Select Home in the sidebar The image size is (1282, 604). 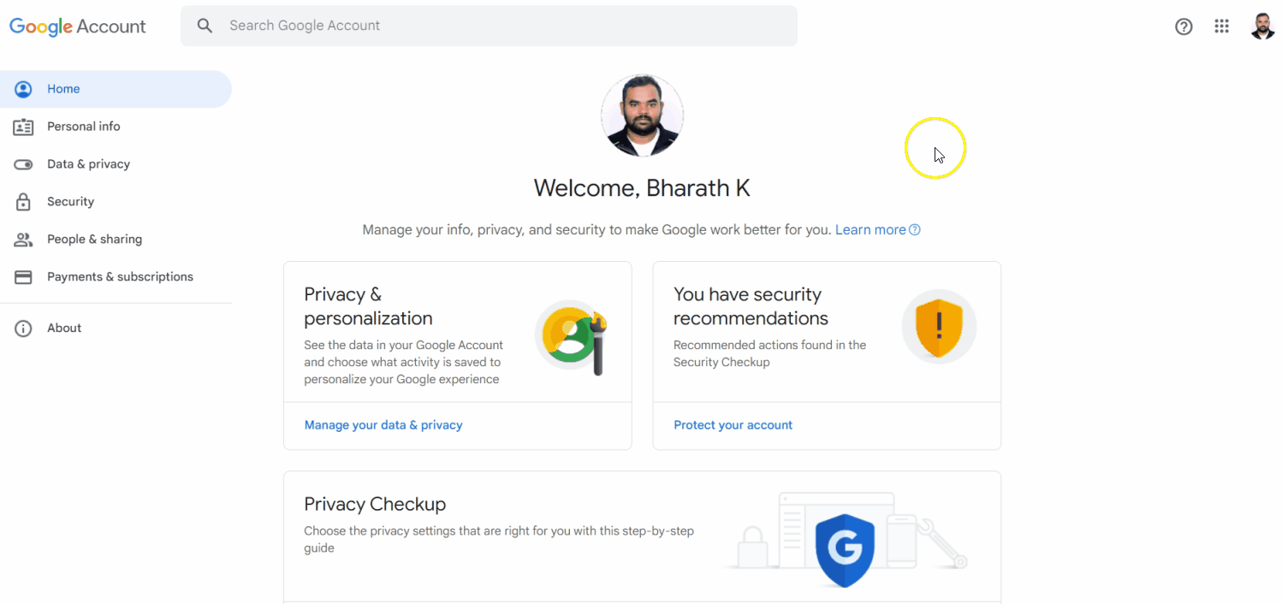[116, 89]
